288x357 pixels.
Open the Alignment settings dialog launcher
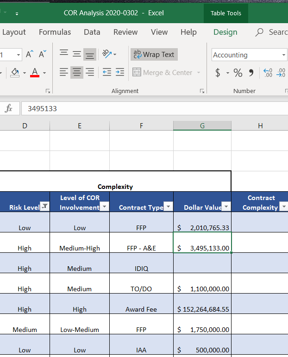coord(202,91)
